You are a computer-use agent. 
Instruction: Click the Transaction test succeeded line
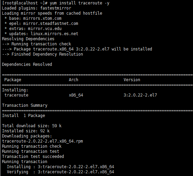point(33,157)
